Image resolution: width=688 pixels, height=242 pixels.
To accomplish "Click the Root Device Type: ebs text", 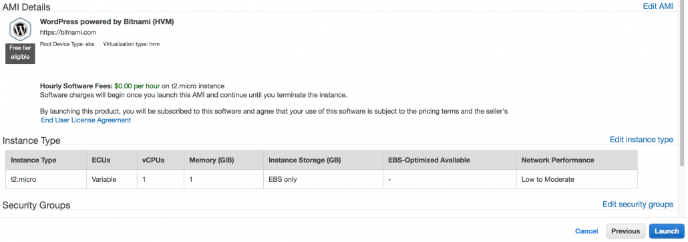I will click(x=67, y=44).
